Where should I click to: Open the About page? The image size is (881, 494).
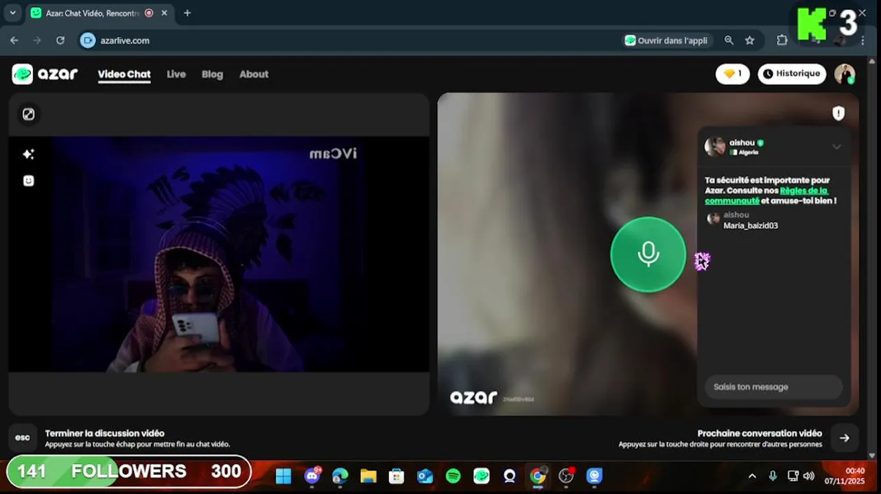254,74
